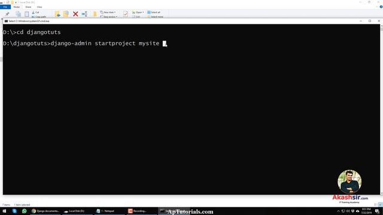
Task: Switch to the Share ribbon tab
Action: point(28,7)
